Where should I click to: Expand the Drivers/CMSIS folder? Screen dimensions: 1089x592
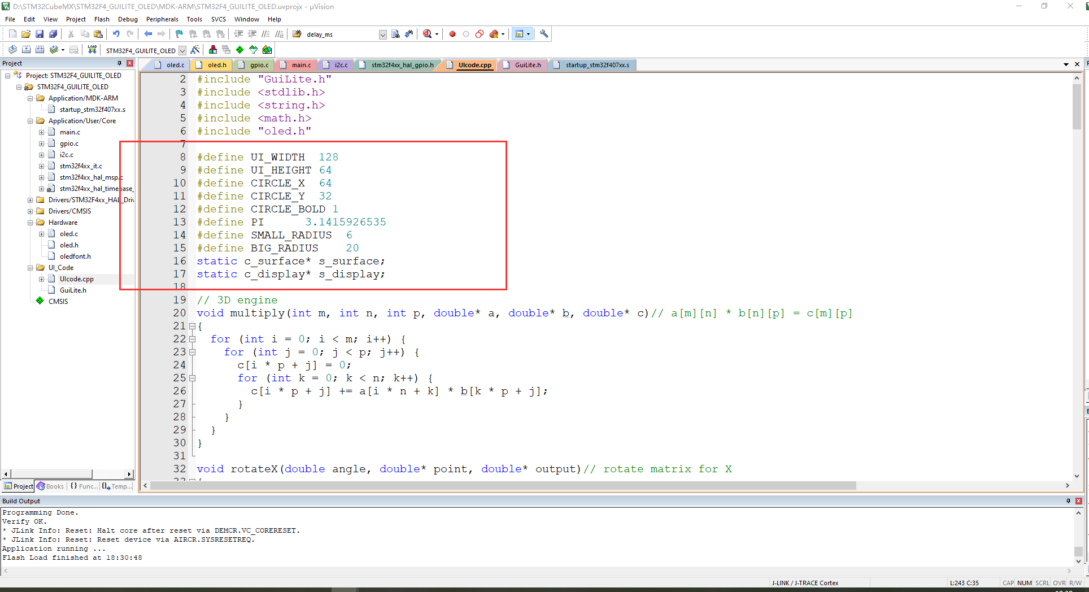coord(30,211)
